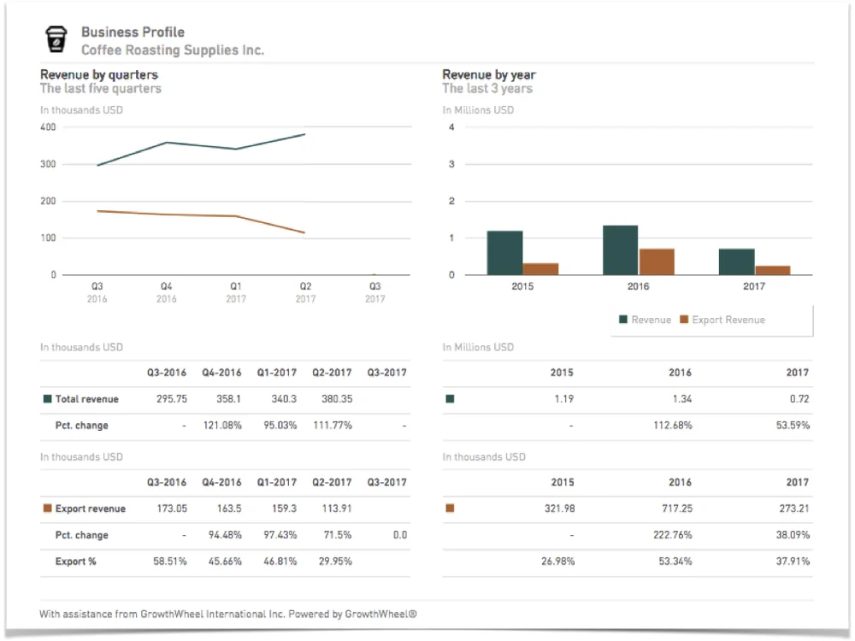Screen dimensions: 855x641
Task: Click the Business Profile heading
Action: [x=133, y=32]
